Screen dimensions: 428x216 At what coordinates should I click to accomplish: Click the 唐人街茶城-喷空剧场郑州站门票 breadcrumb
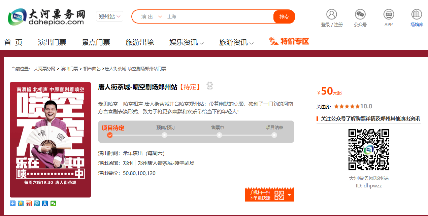[136, 69]
